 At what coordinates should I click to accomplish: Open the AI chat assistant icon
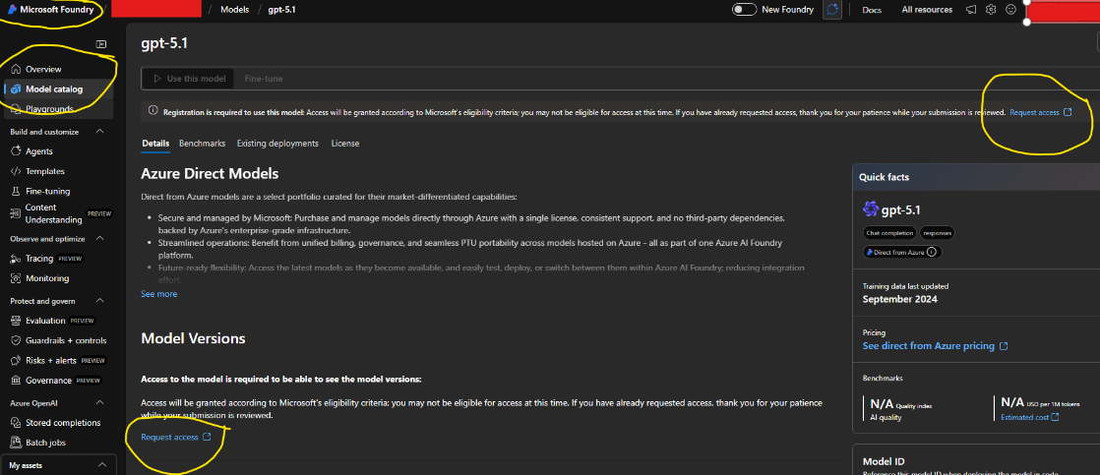(832, 10)
